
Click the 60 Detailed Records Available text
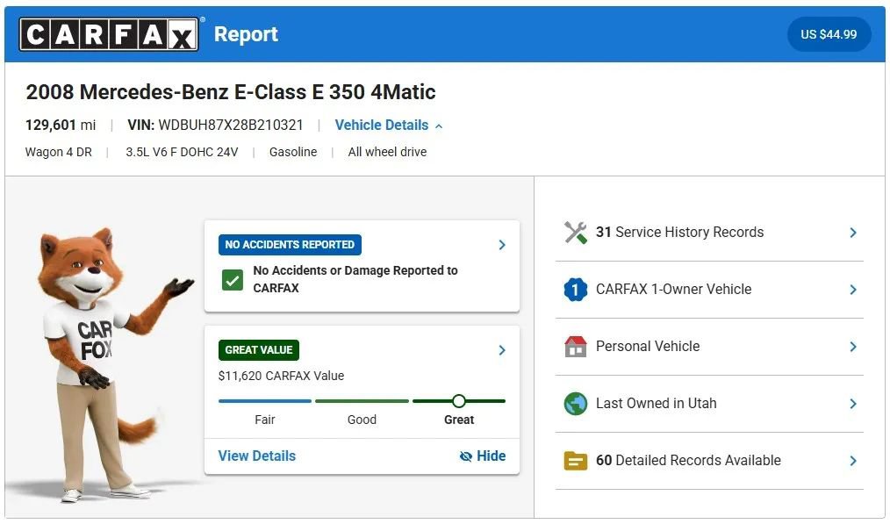(688, 461)
